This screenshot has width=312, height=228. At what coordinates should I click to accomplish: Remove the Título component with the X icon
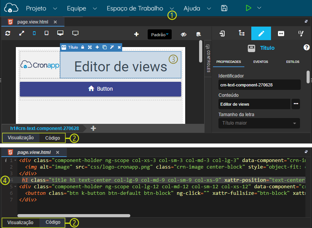tap(119, 47)
